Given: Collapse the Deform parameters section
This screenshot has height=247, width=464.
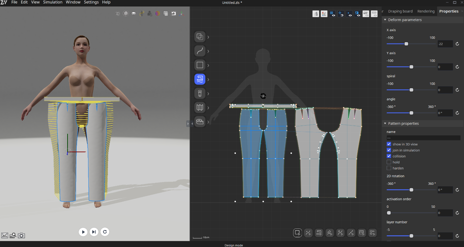Looking at the screenshot, I should (x=385, y=20).
